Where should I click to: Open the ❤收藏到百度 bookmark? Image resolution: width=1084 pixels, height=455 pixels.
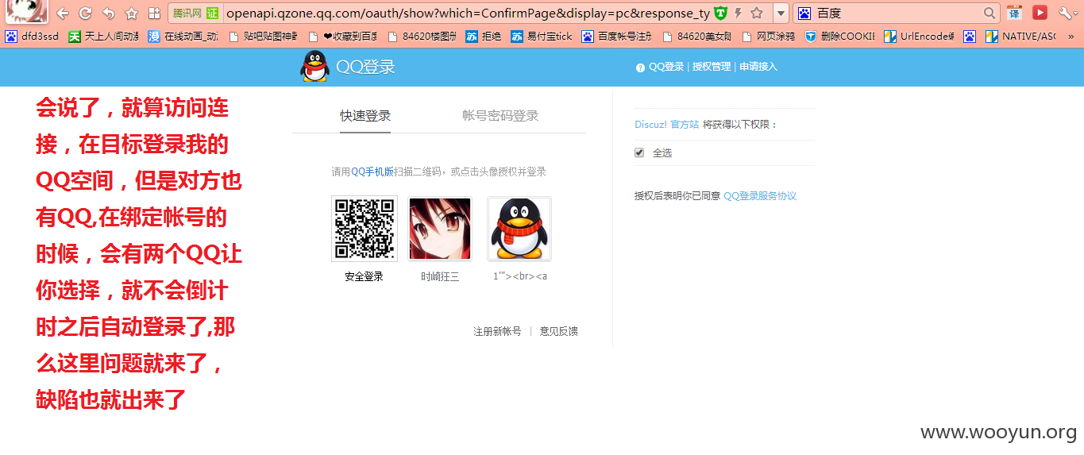[x=342, y=37]
